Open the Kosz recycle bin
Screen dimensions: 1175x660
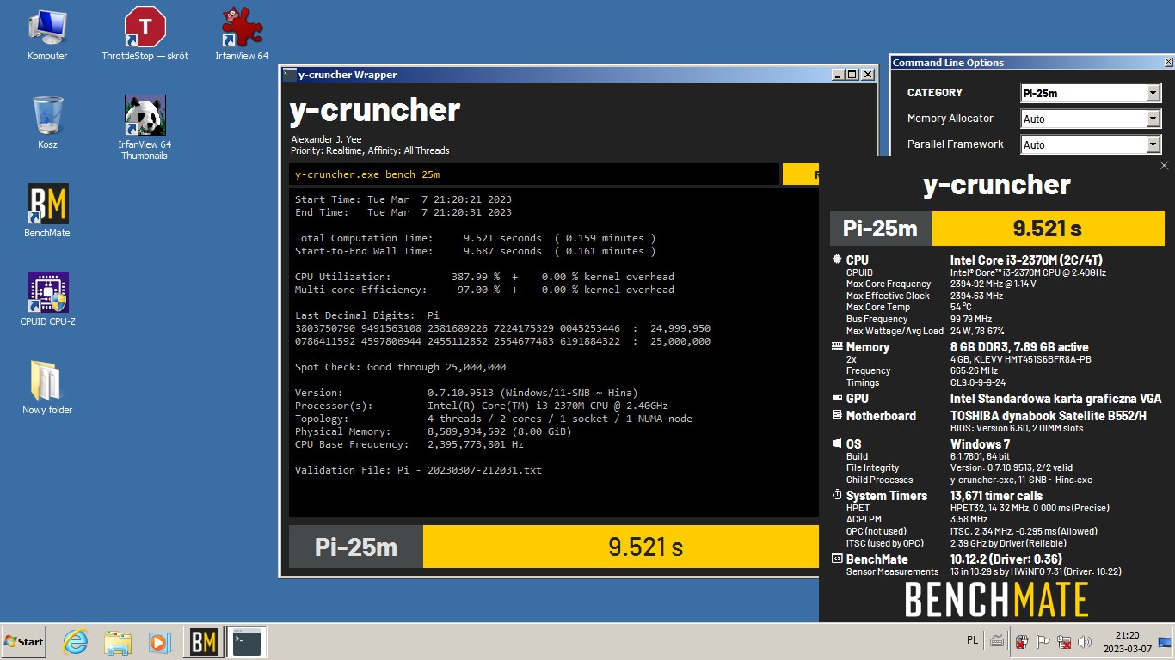click(x=47, y=122)
